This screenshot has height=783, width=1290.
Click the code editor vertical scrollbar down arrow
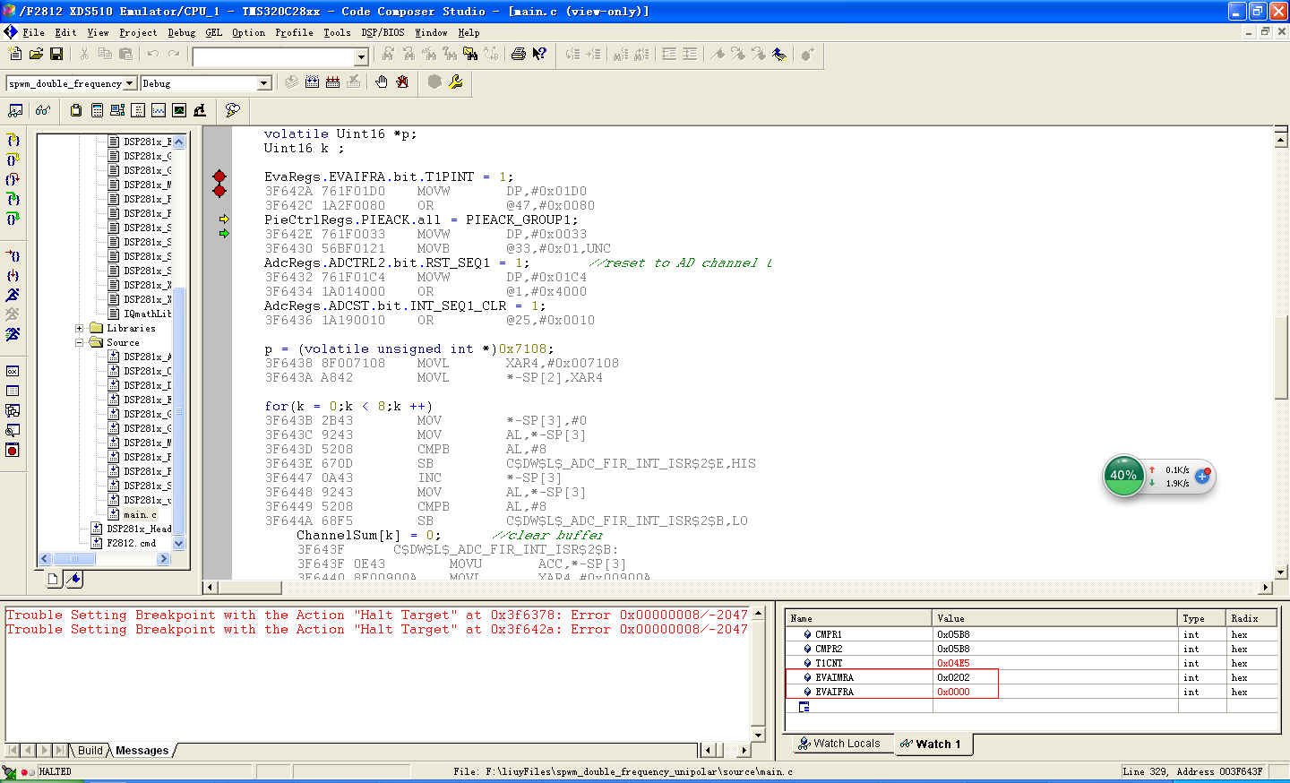coord(1281,572)
